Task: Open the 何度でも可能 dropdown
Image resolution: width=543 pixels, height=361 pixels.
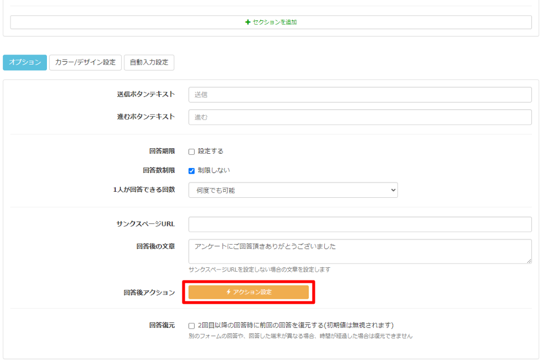Action: (293, 190)
